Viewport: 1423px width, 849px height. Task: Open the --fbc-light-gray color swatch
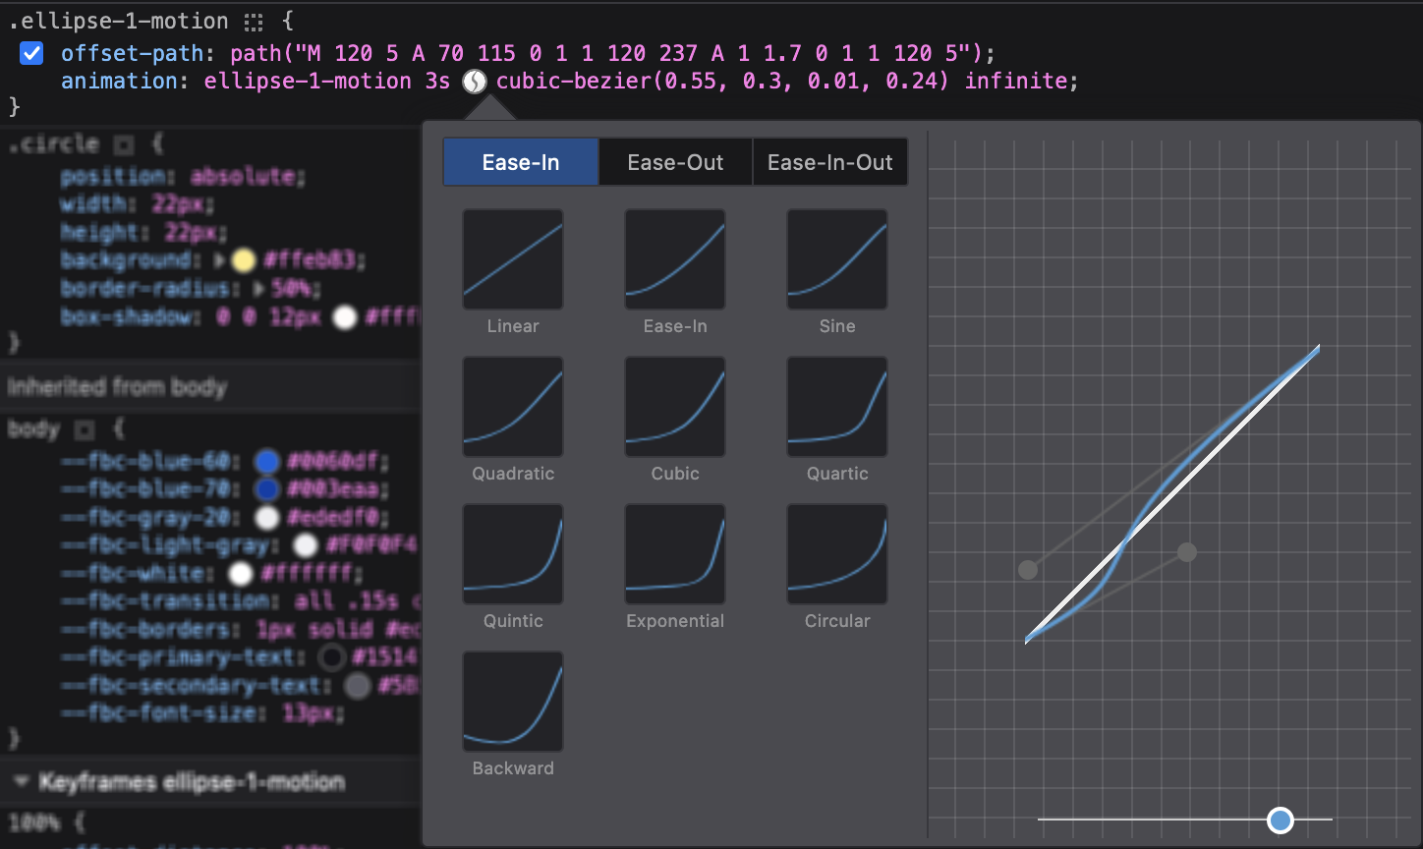coord(307,545)
